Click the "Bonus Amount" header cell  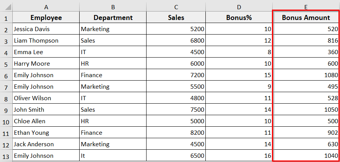[x=306, y=18]
